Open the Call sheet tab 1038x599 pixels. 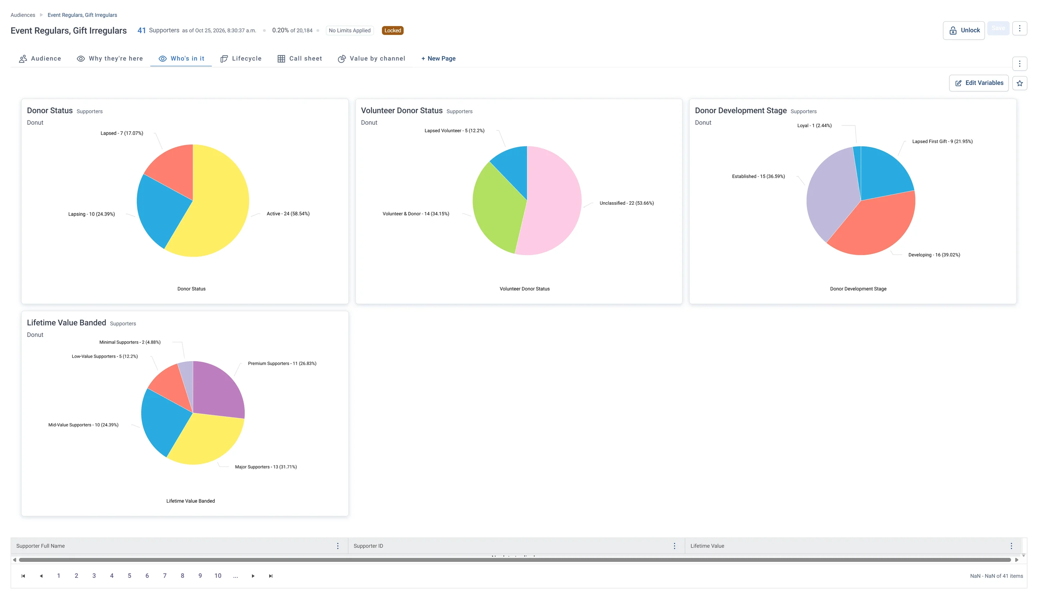300,59
